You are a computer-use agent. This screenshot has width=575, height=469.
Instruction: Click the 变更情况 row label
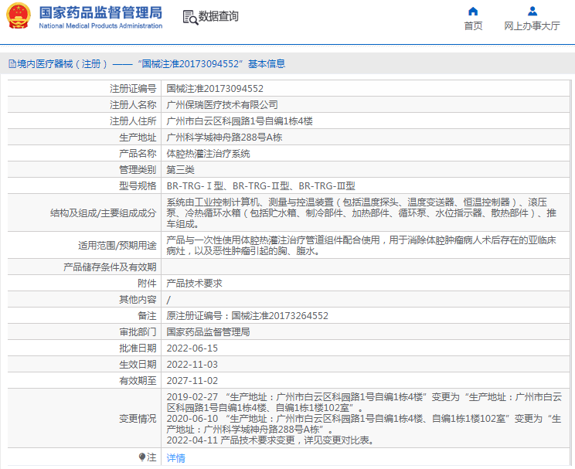coord(137,418)
